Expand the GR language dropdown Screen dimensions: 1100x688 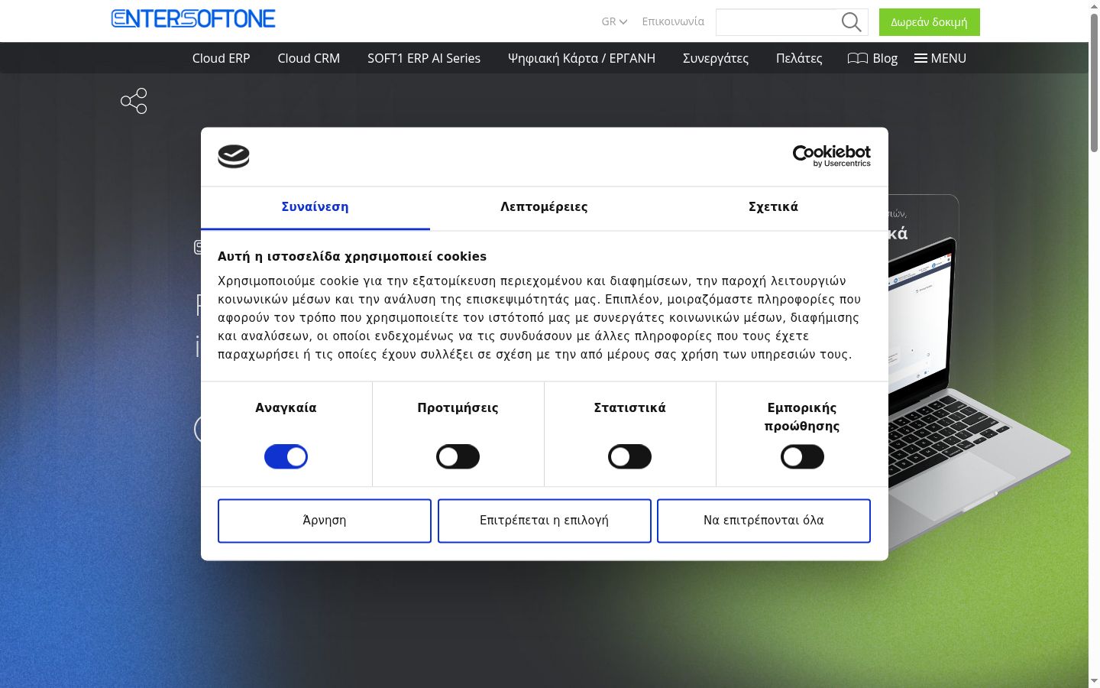tap(614, 21)
